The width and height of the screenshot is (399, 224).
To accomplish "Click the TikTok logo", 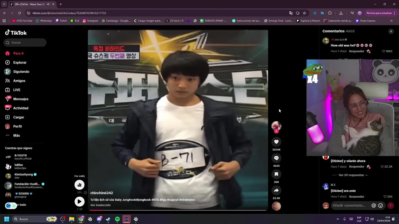I will point(16,33).
